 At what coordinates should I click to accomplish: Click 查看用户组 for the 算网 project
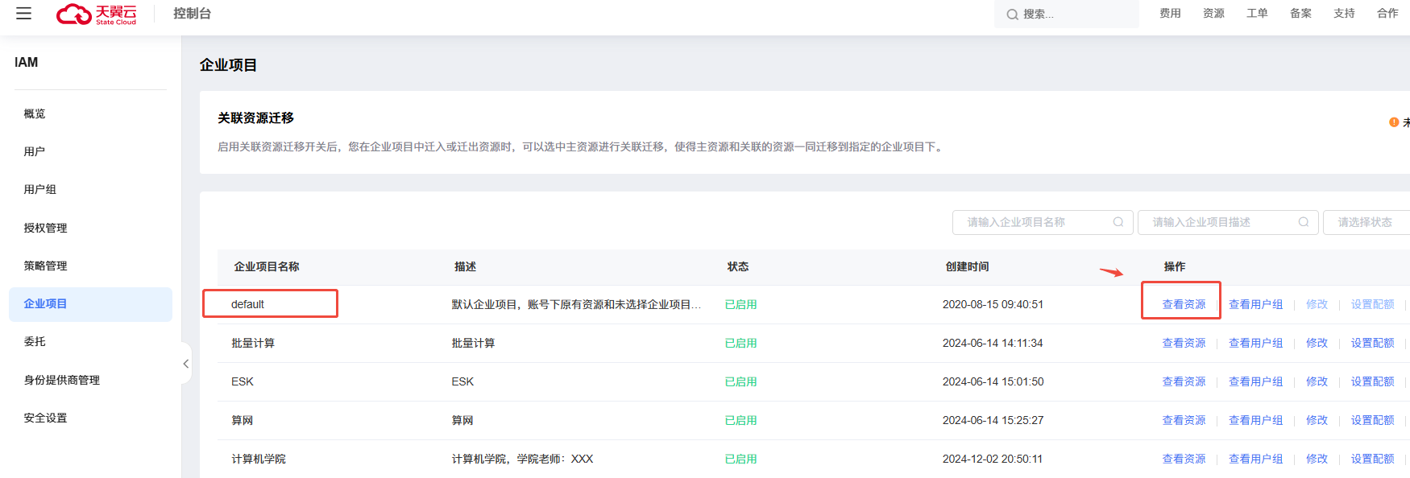(x=1255, y=420)
